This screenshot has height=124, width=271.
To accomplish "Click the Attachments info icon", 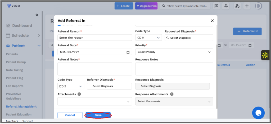I will [x=79, y=94].
